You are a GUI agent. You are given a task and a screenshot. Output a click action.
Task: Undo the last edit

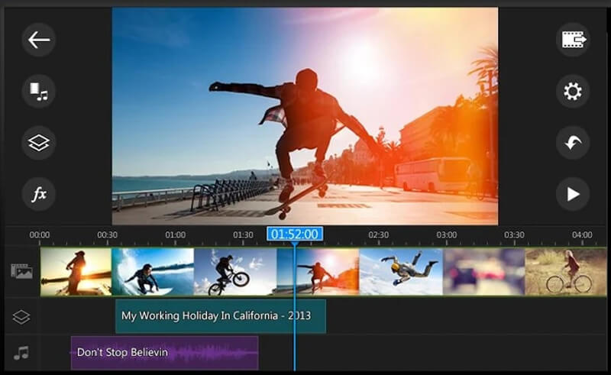[x=572, y=143]
